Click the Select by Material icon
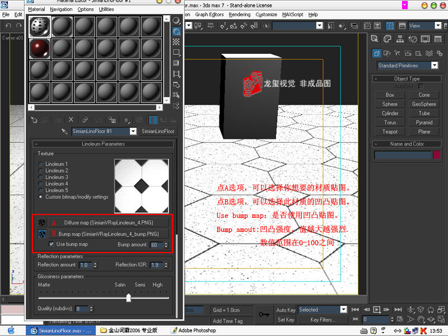 click(x=176, y=95)
